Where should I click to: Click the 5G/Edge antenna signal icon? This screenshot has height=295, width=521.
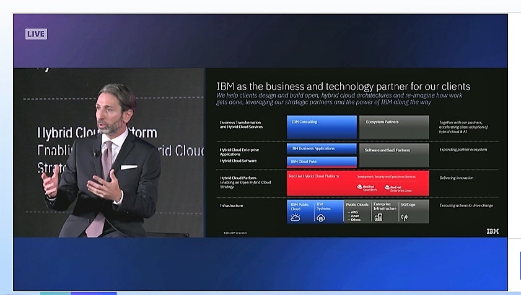coord(405,217)
